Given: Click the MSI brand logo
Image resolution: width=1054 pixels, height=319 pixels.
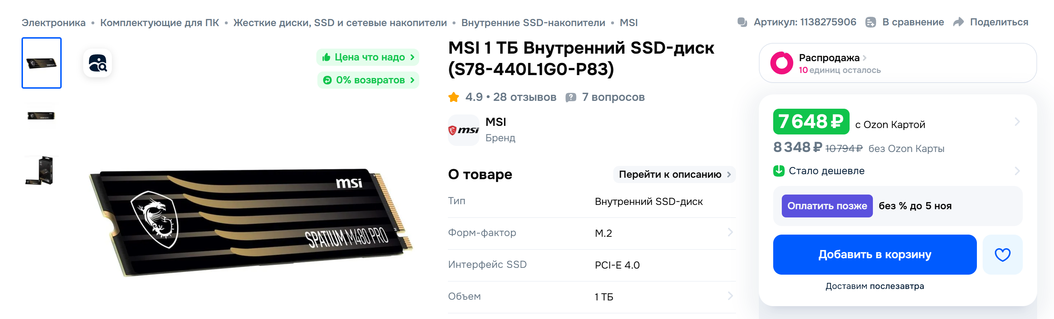Looking at the screenshot, I should pos(463,130).
